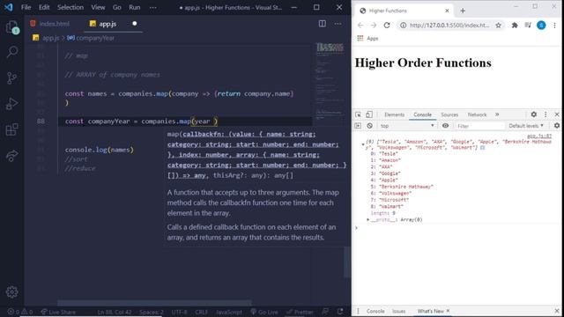This screenshot has height=317, width=564.
Task: Reload the page in Chrome
Action: [x=387, y=26]
